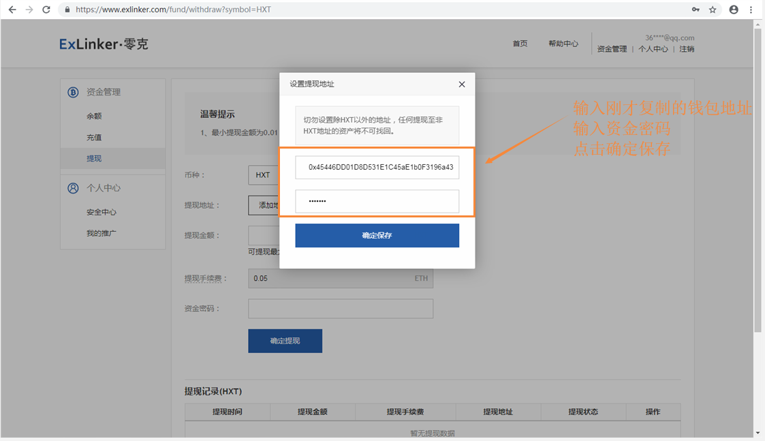
Task: Open 帮助中心 in the top navigation
Action: [x=563, y=44]
